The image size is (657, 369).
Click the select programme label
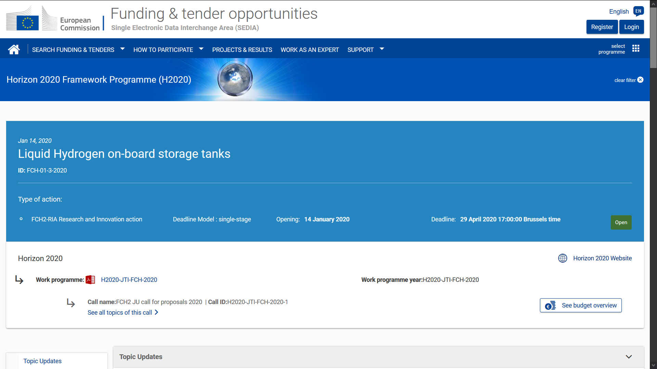(x=611, y=49)
